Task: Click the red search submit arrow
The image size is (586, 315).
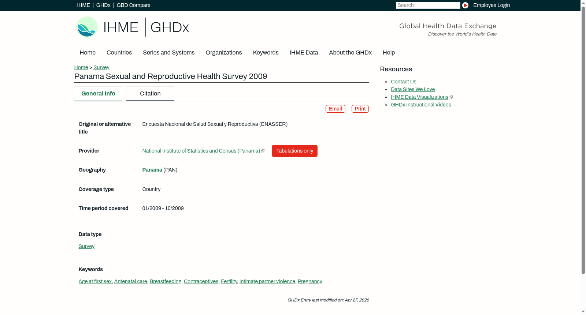Action: pyautogui.click(x=465, y=5)
